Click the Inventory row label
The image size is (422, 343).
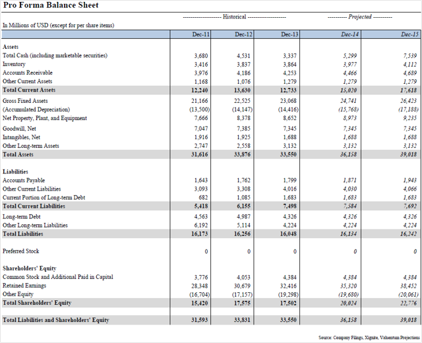coord(14,64)
